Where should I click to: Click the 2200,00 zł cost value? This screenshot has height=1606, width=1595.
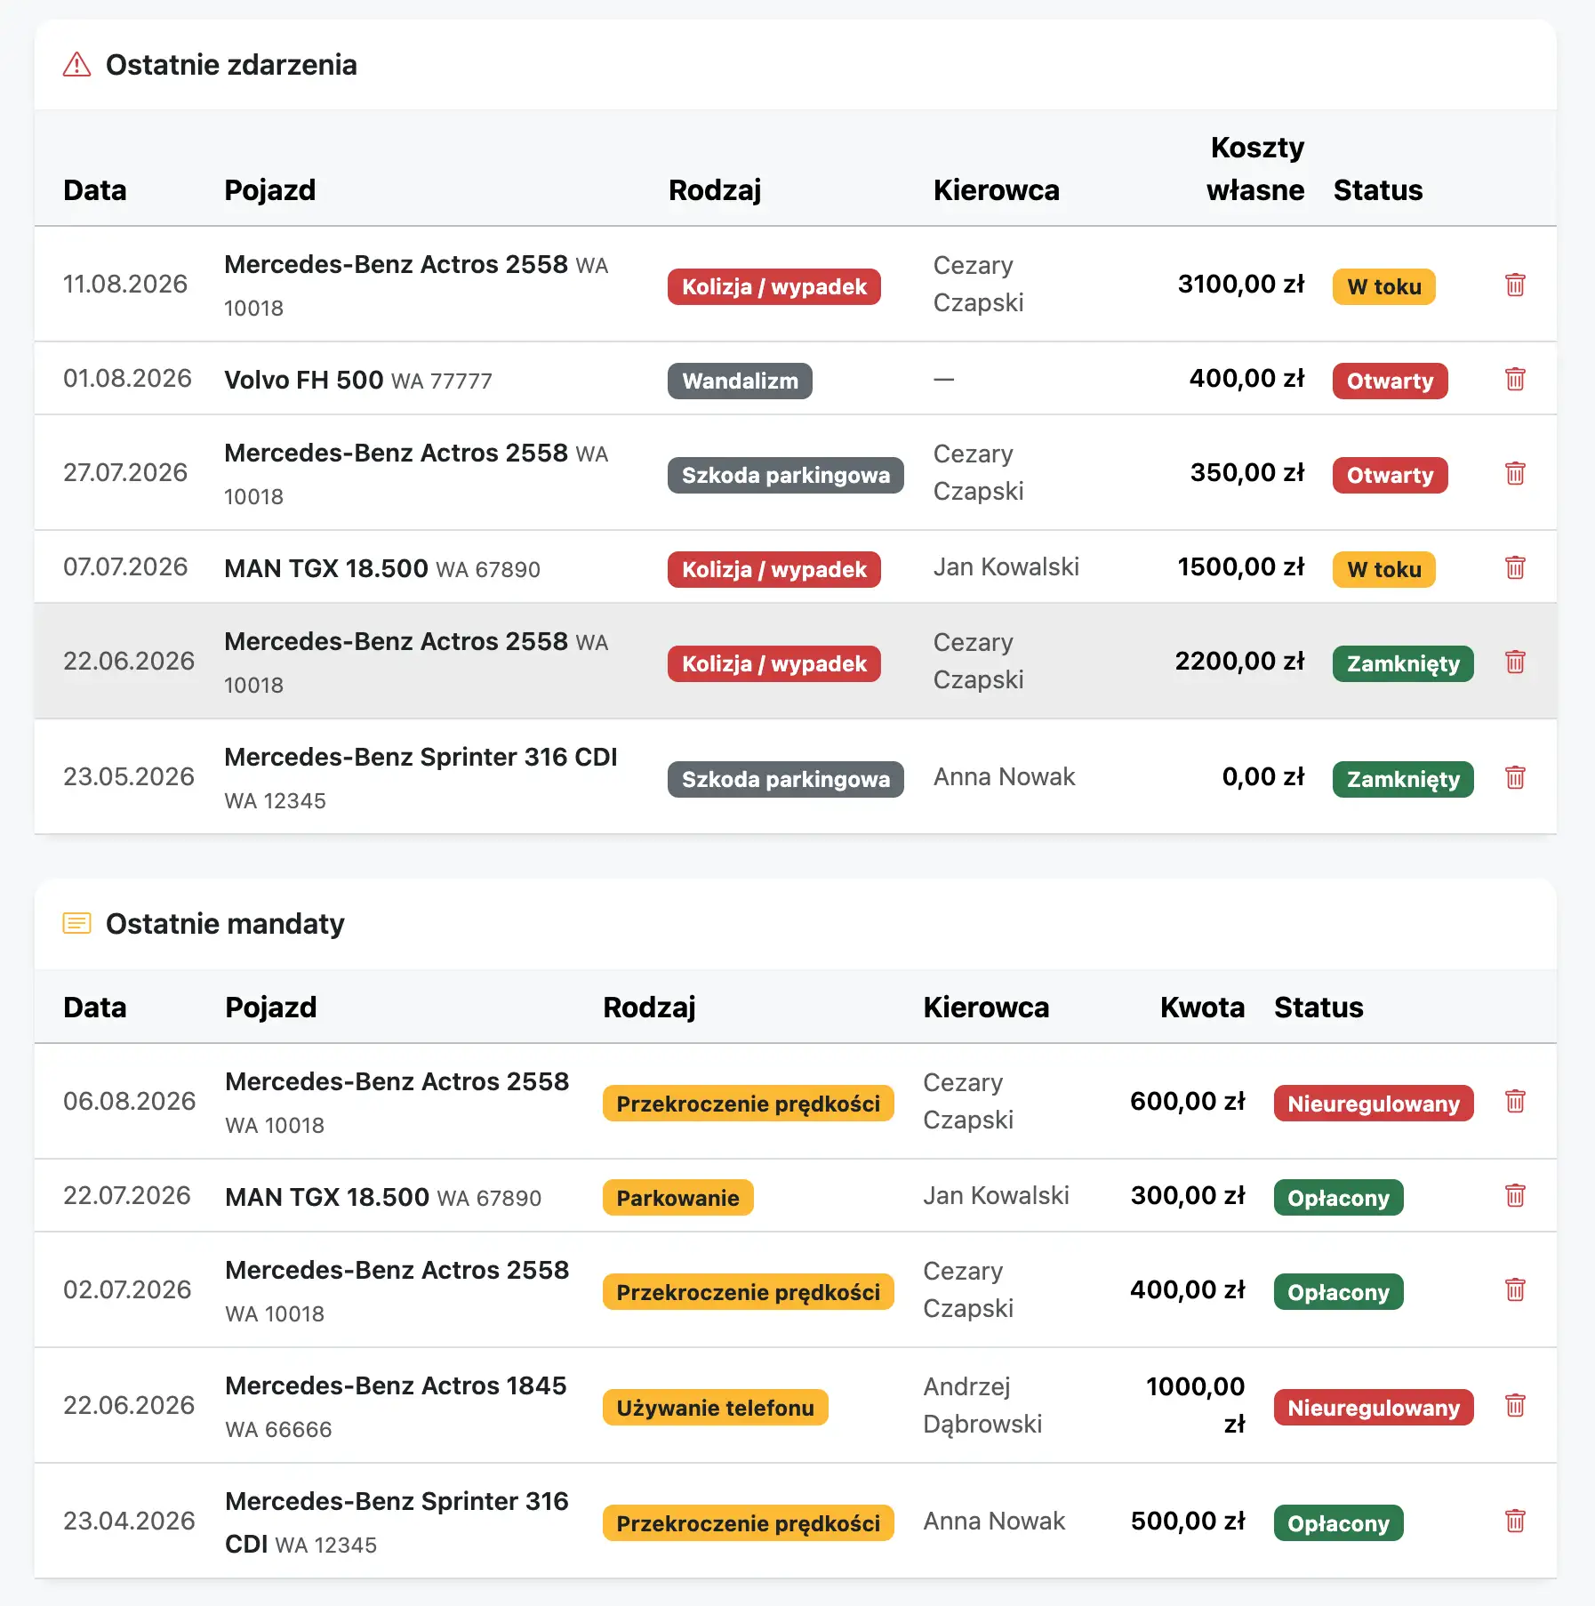[x=1239, y=662]
